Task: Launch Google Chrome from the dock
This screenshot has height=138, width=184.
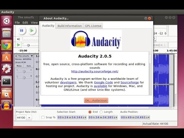Action: [x=7, y=45]
